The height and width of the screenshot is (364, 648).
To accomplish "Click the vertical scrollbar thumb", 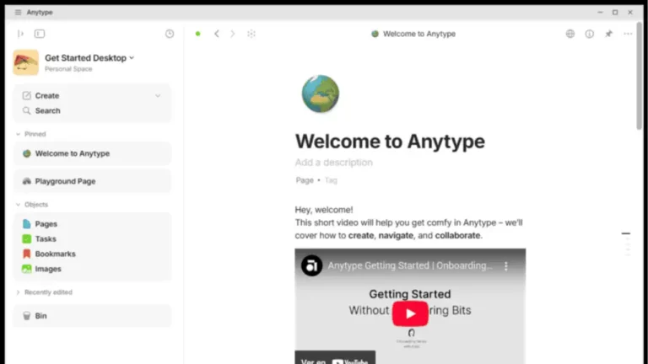I will click(x=640, y=77).
